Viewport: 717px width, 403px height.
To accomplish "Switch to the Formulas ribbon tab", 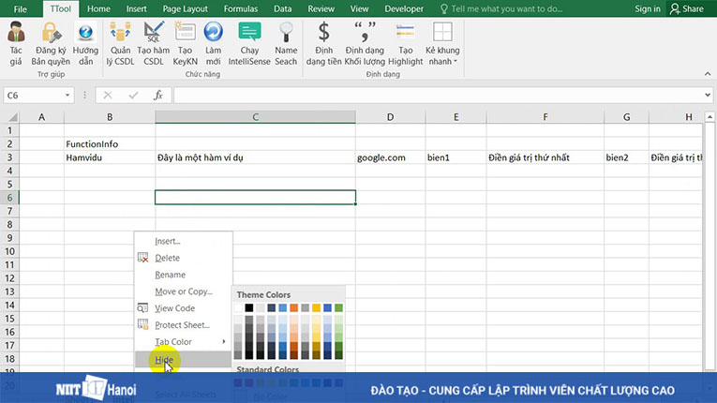I will point(241,8).
